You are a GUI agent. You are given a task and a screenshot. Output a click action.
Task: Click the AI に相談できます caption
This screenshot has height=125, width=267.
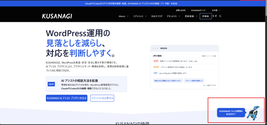click(x=210, y=85)
